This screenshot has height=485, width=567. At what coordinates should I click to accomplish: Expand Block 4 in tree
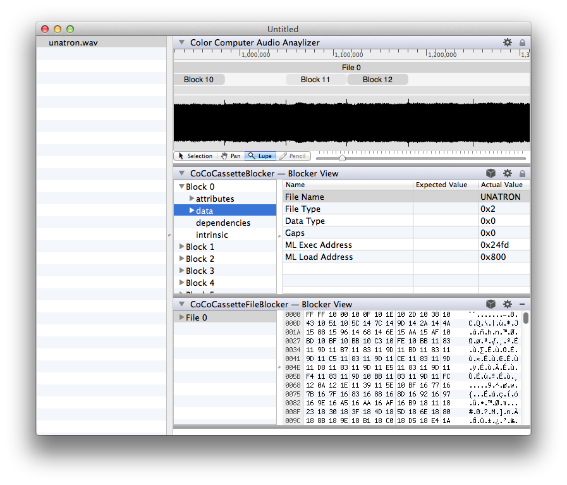coord(181,283)
